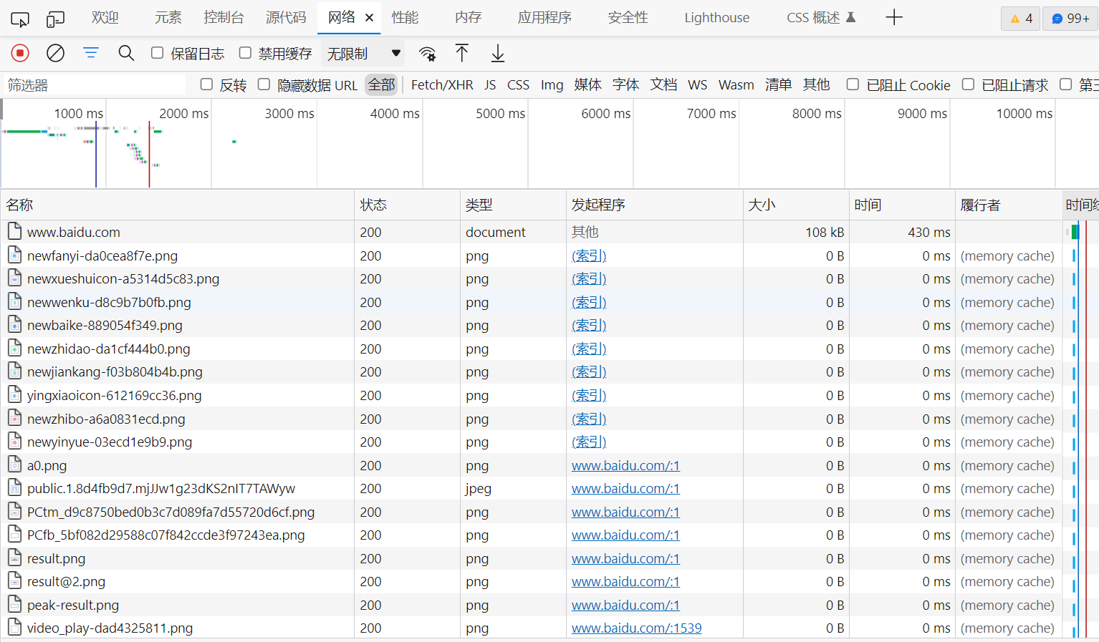Click the file icon beside result.png
Image resolution: width=1099 pixels, height=642 pixels.
pos(14,558)
